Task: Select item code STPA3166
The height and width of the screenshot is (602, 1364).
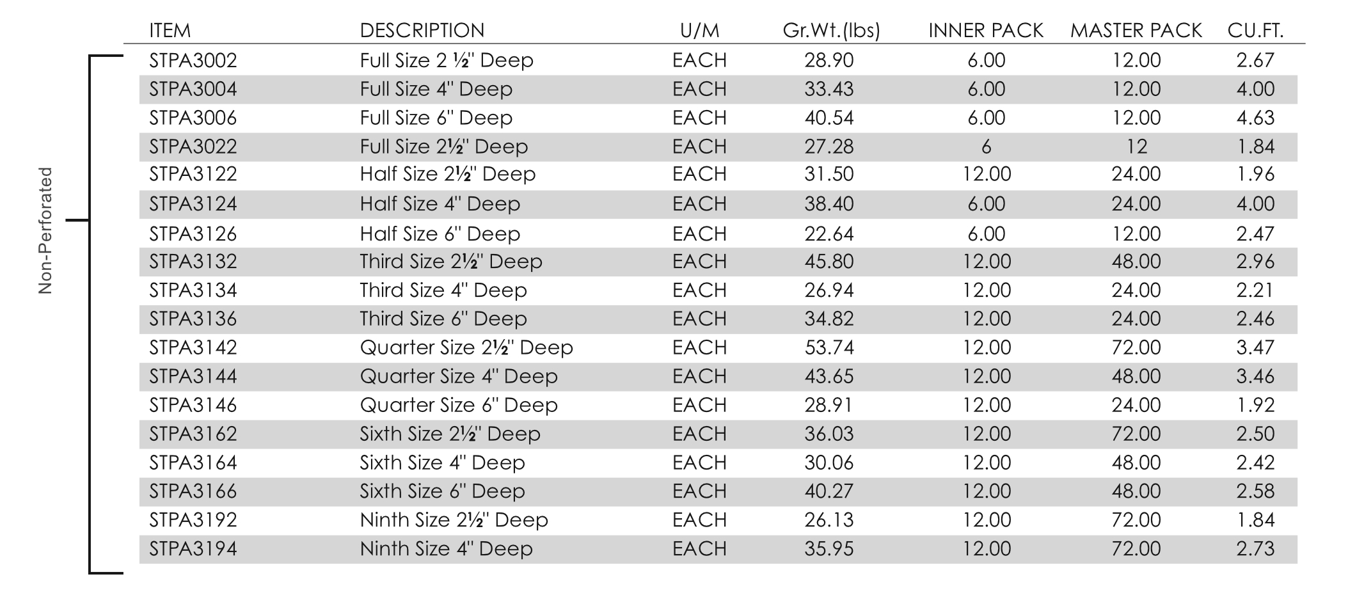Action: [x=193, y=491]
